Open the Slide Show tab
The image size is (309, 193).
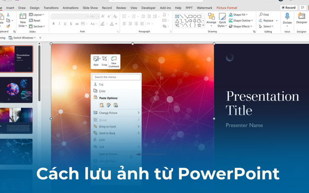[90, 8]
